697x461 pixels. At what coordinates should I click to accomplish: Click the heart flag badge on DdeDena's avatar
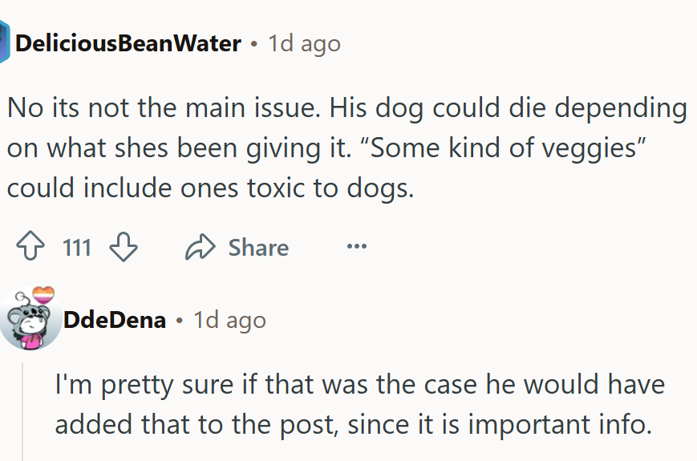tap(43, 293)
